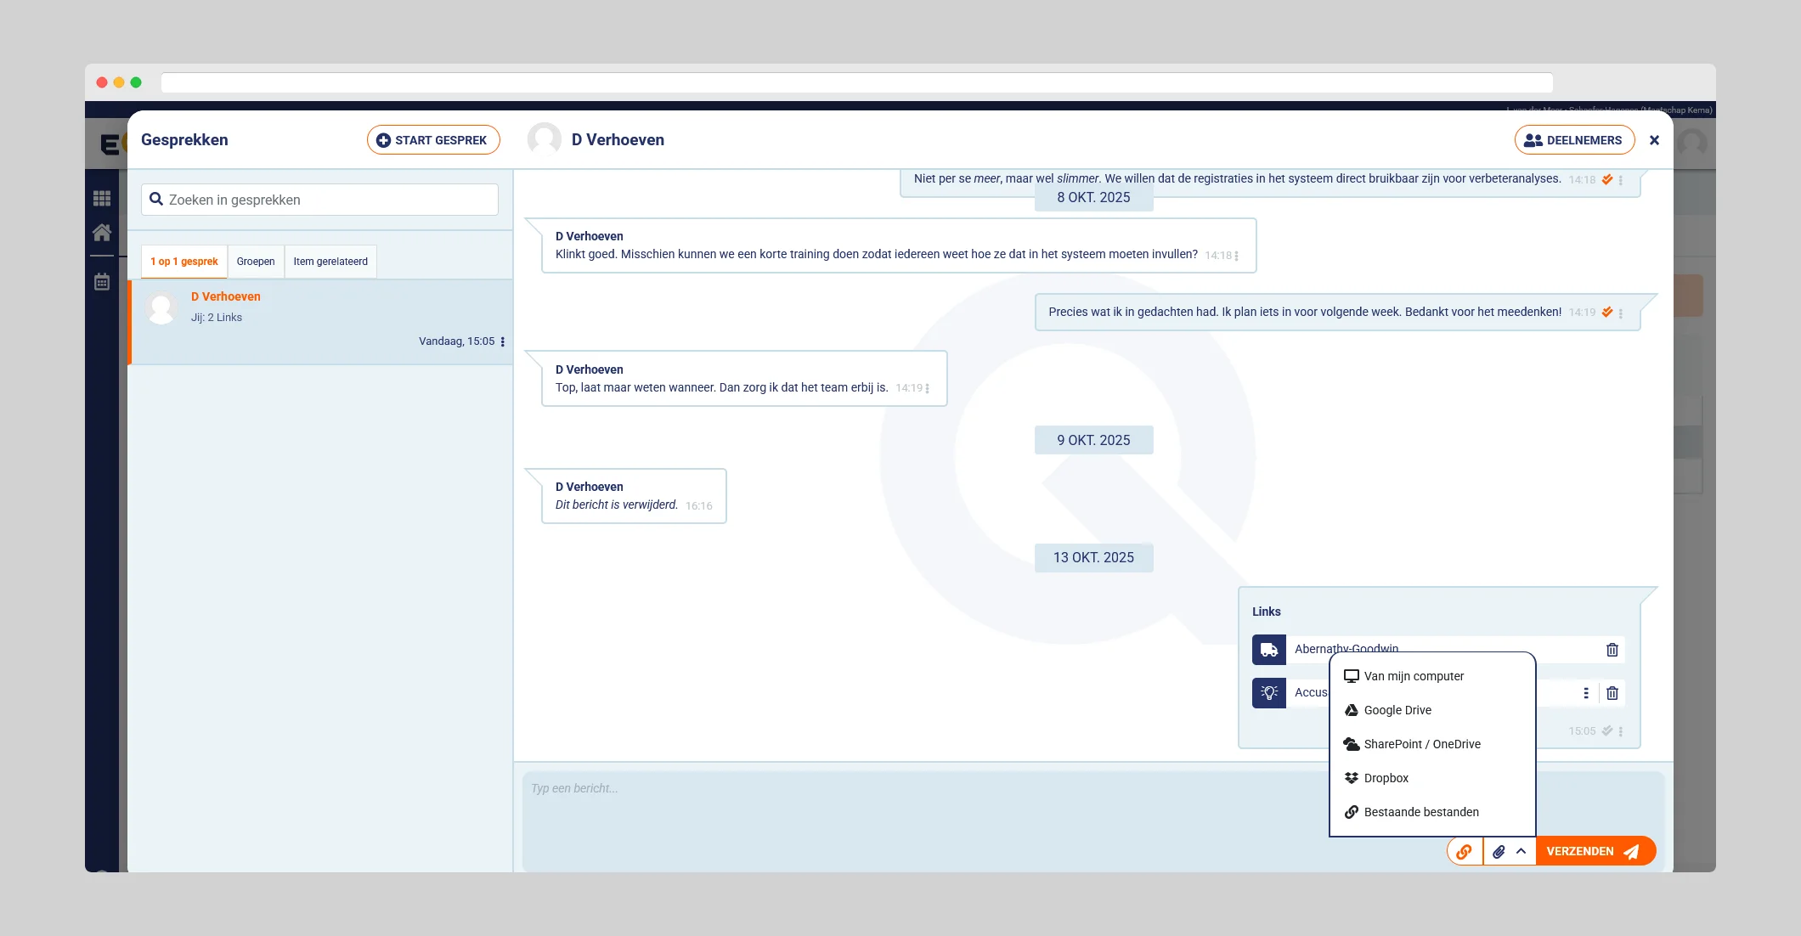Viewport: 1801px width, 936px height.
Task: Choose Google Drive from attachment menu
Action: (1397, 710)
